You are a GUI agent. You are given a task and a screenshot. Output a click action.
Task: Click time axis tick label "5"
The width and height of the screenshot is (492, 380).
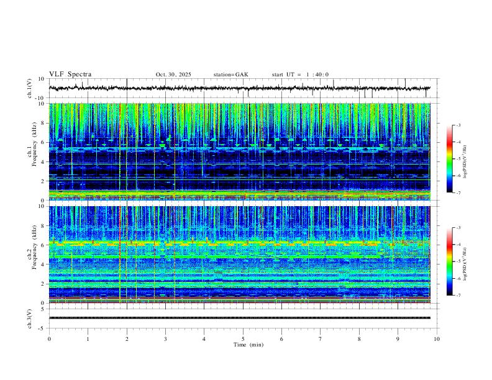point(243,339)
